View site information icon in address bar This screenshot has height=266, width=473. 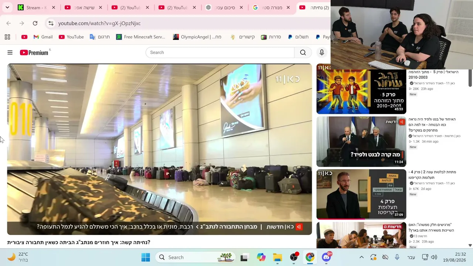(x=51, y=23)
